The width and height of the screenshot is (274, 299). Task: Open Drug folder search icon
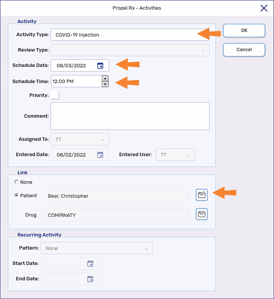coord(202,214)
